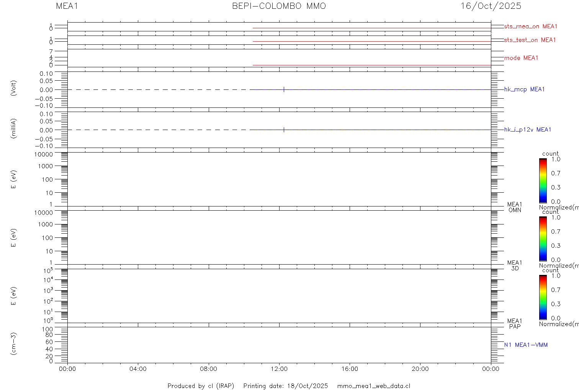Select the mode MEA1 legend label
The height and width of the screenshot is (390, 579).
[x=521, y=58]
